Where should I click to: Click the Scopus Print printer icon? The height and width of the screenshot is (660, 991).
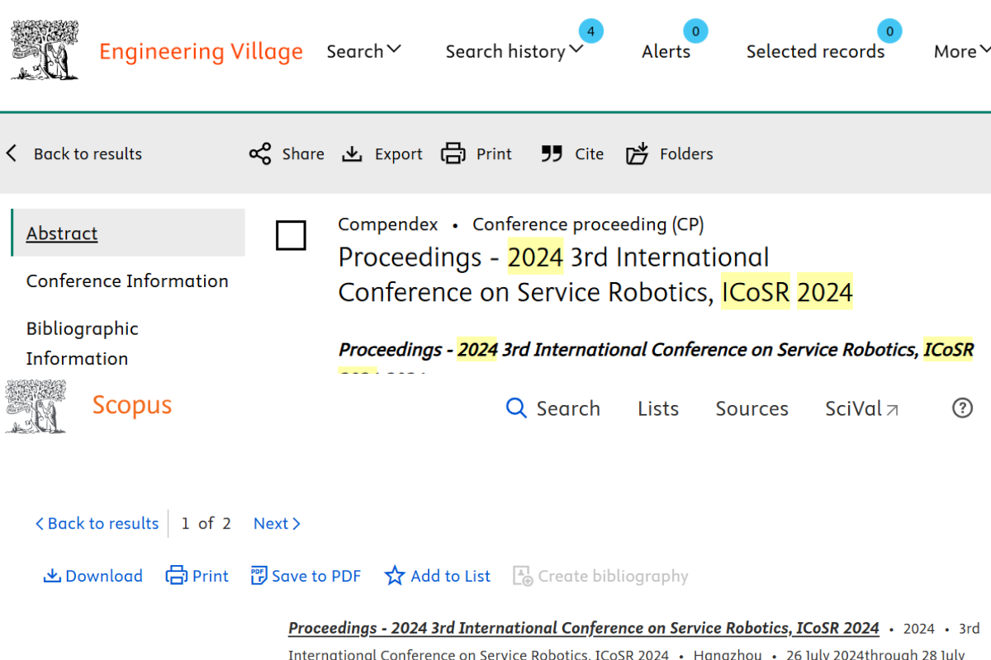177,576
